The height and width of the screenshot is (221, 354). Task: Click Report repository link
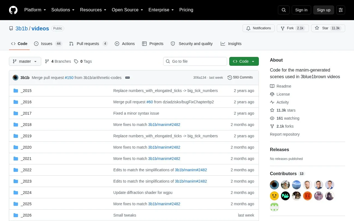pos(285,134)
